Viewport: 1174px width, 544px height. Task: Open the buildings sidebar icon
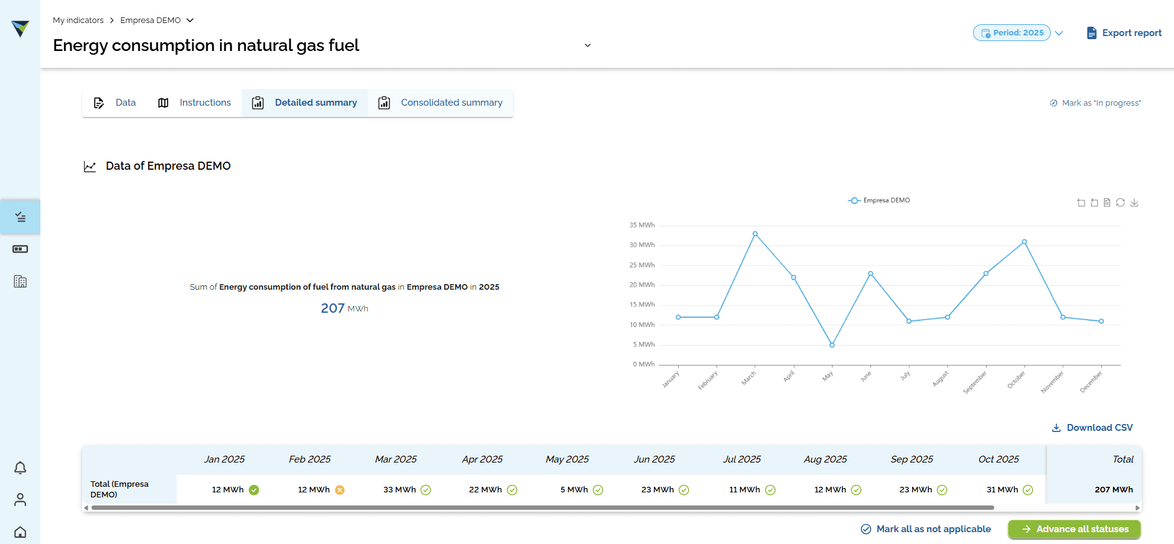pyautogui.click(x=20, y=282)
